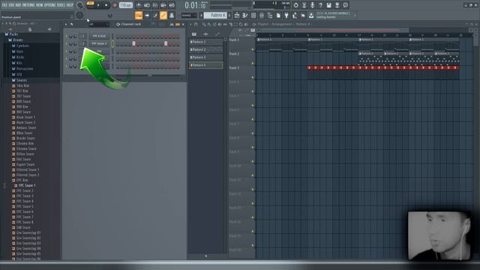Open the ADD menu
The image size is (480, 270).
click(x=18, y=5)
